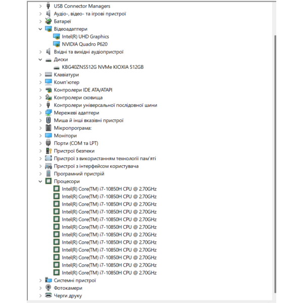The width and height of the screenshot is (303, 303).
Task: Click the webcam icon next to Фотокамери
Action: pyautogui.click(x=48, y=288)
